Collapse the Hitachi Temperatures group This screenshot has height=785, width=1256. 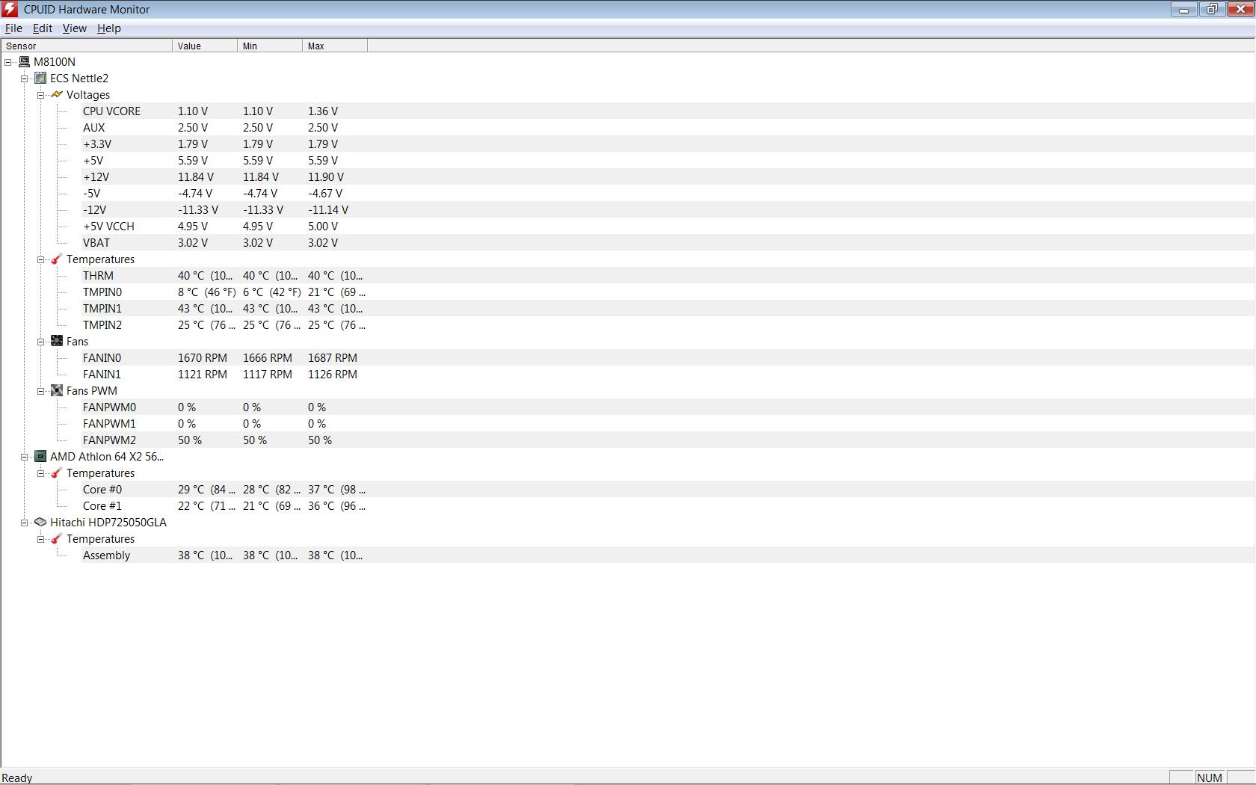(x=41, y=539)
